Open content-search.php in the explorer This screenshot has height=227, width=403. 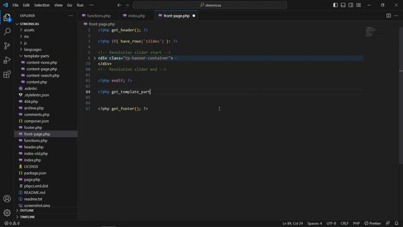(43, 76)
